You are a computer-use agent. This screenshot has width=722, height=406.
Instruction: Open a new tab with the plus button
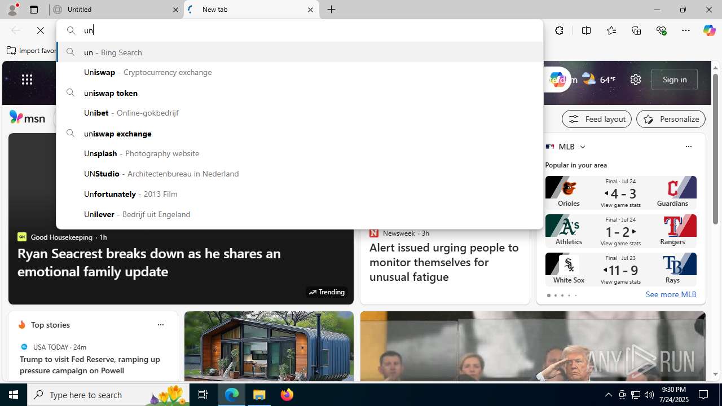click(332, 10)
